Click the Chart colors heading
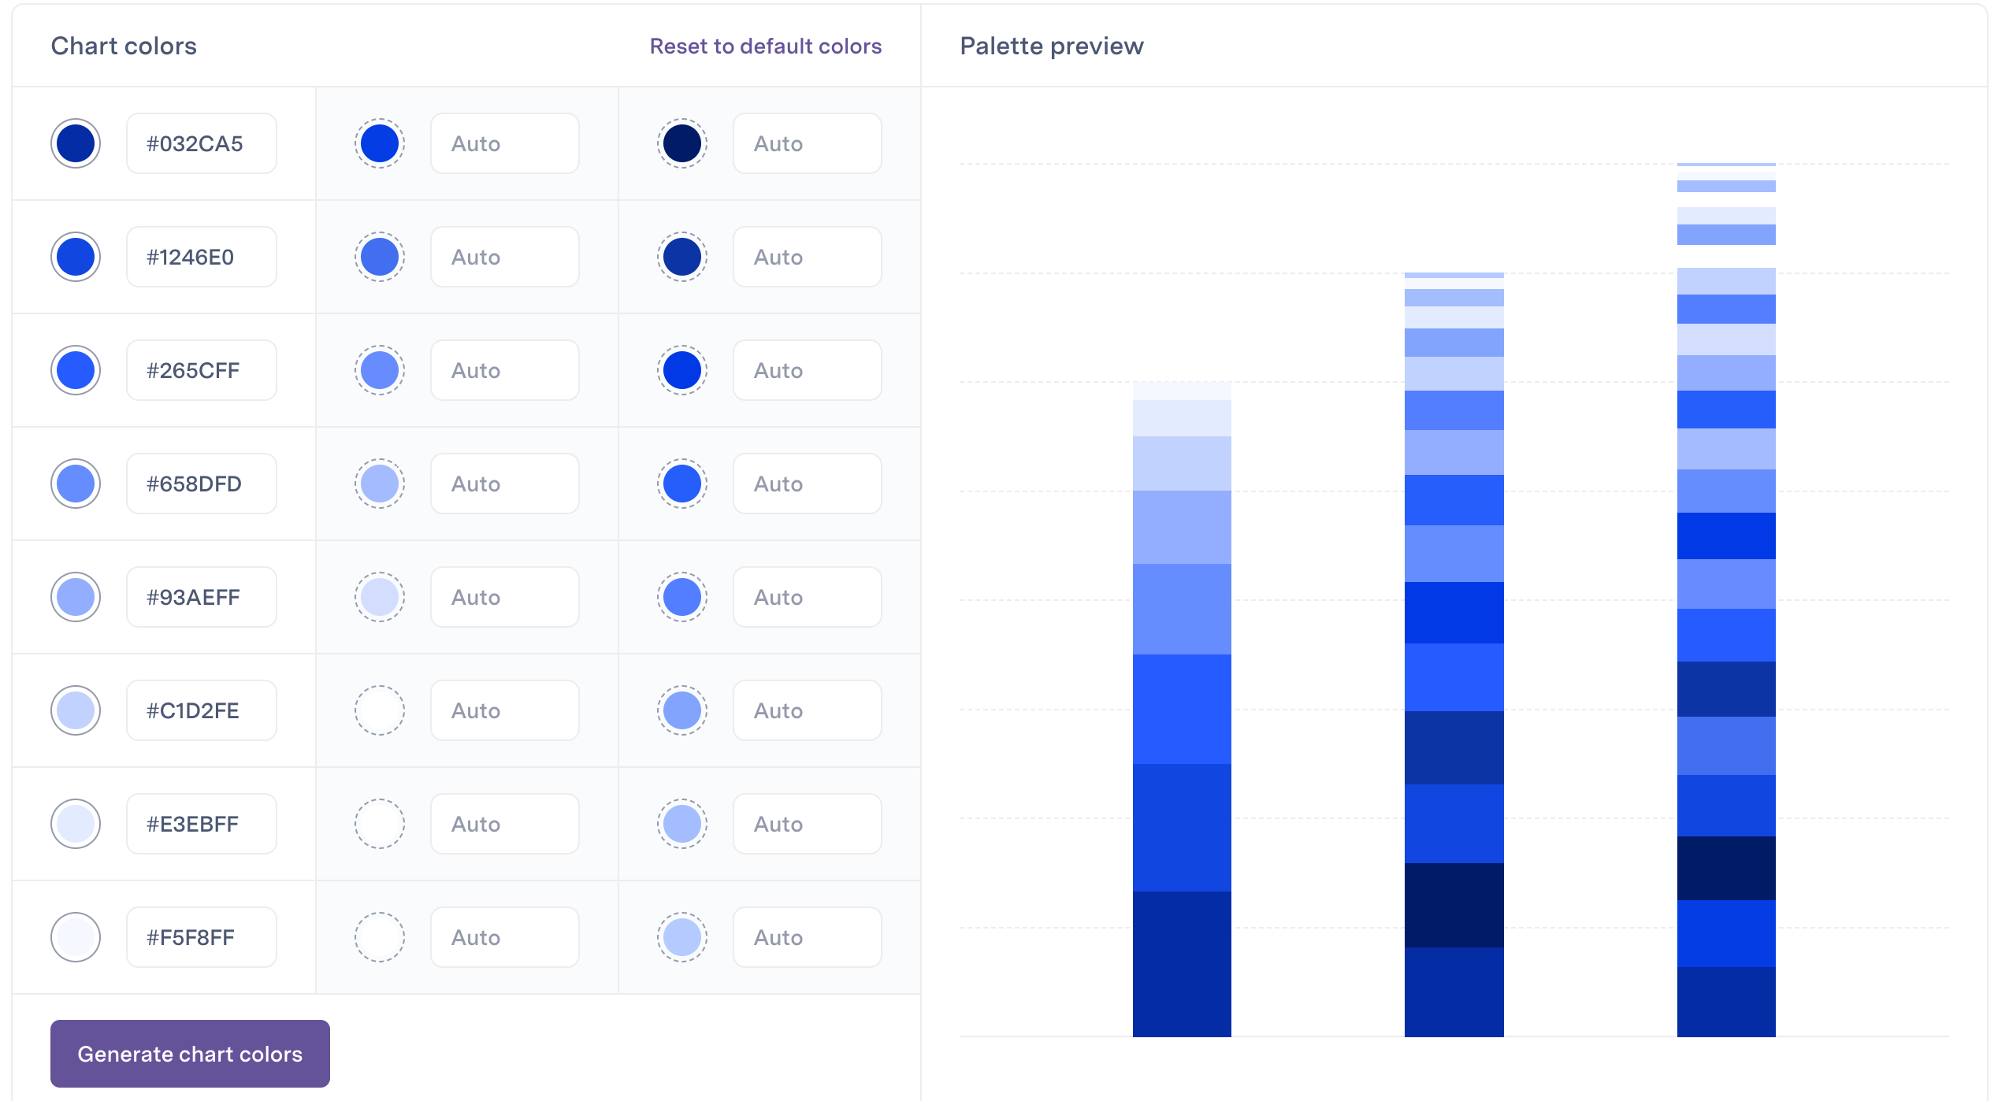This screenshot has width=2009, height=1101. tap(124, 46)
